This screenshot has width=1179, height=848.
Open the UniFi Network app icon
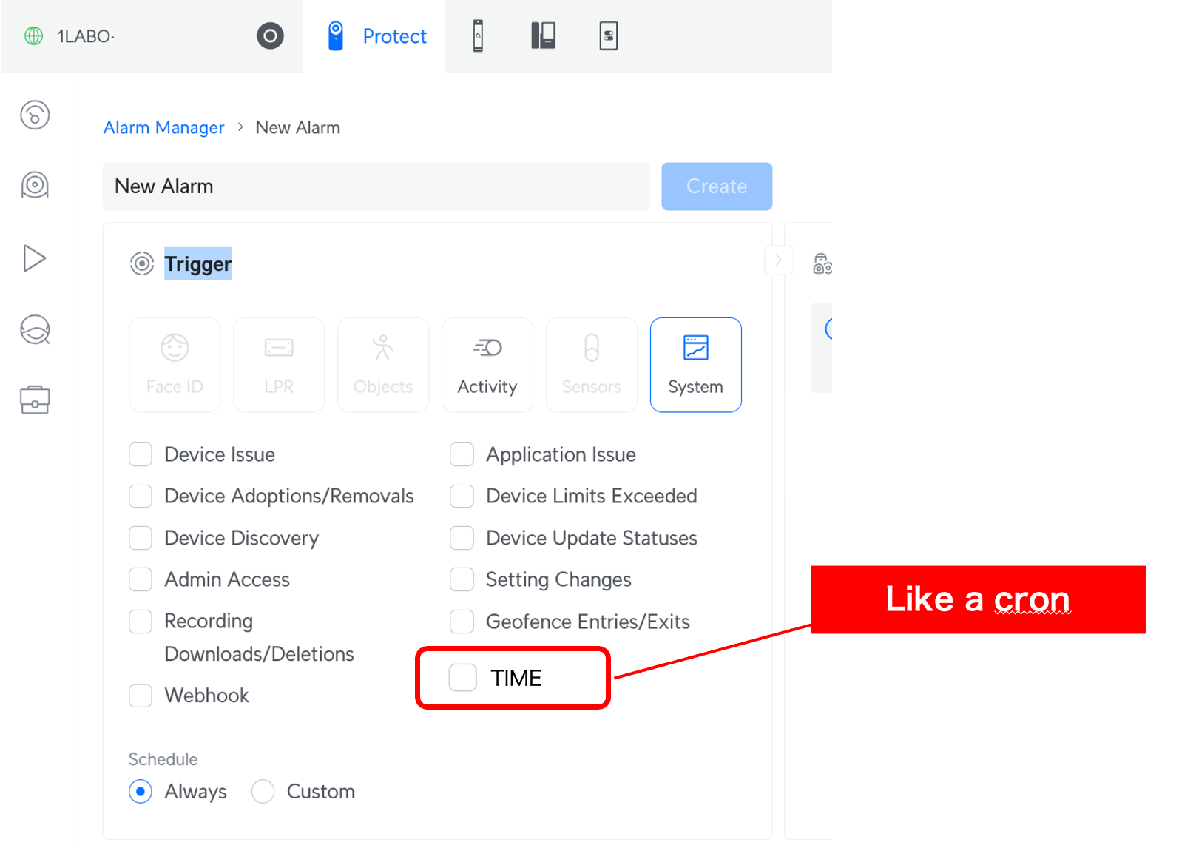point(270,36)
